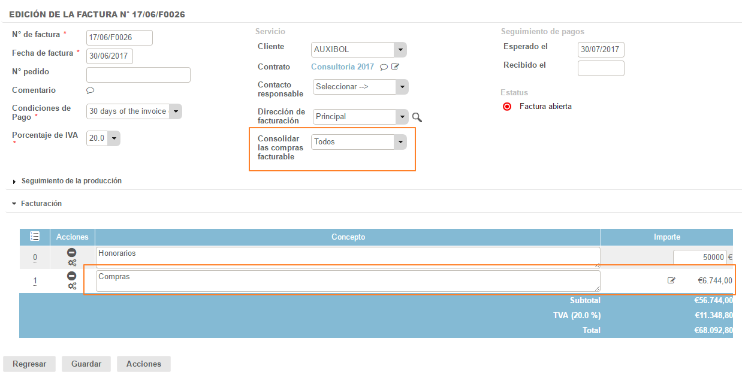742x390 pixels.
Task: Open the Consultoria 2017 contract link
Action: (342, 67)
